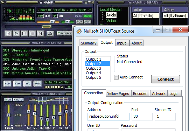The height and width of the screenshot is (131, 189).
Task: Click the Winamp balance slider
Action: 68,22
